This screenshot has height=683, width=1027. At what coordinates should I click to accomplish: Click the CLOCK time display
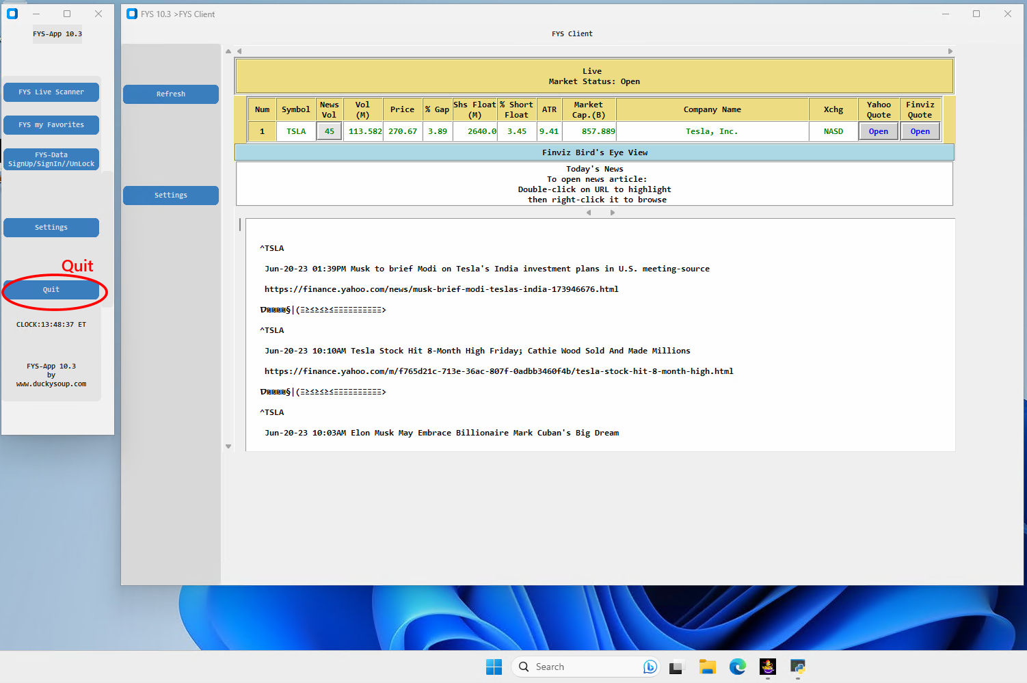point(51,325)
